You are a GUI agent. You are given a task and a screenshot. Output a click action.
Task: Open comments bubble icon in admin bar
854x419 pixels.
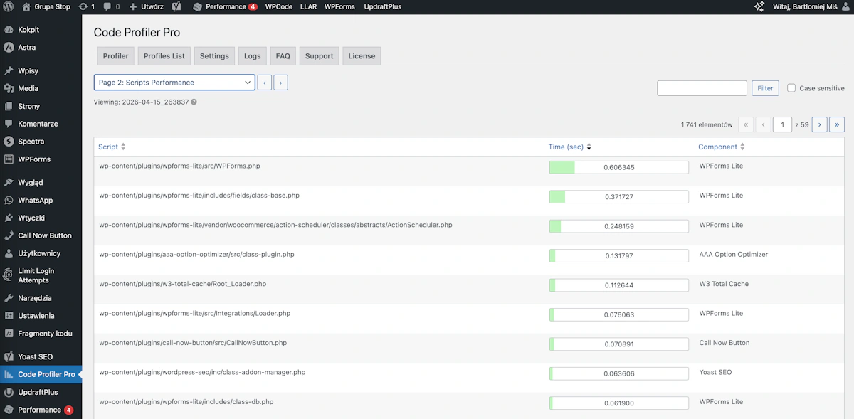pos(107,7)
